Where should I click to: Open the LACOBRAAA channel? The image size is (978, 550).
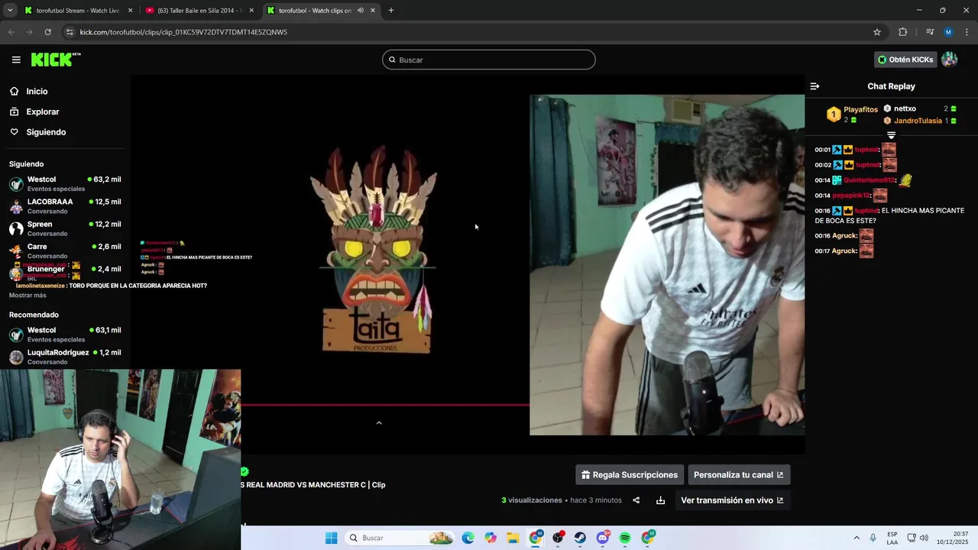(65, 206)
